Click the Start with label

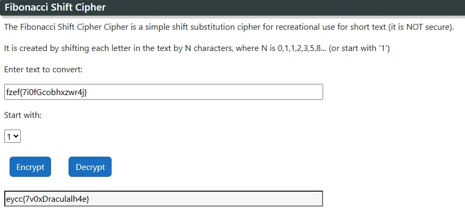point(23,115)
